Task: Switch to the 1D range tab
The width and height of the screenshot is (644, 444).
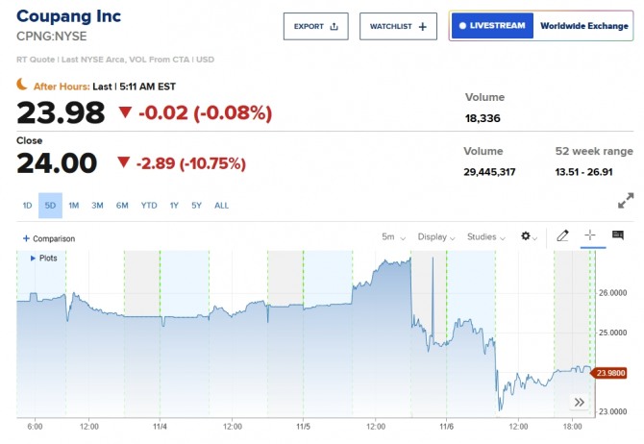Action: pos(27,206)
